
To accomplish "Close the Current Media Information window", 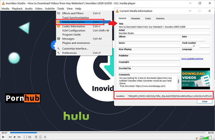I will (209, 11).
